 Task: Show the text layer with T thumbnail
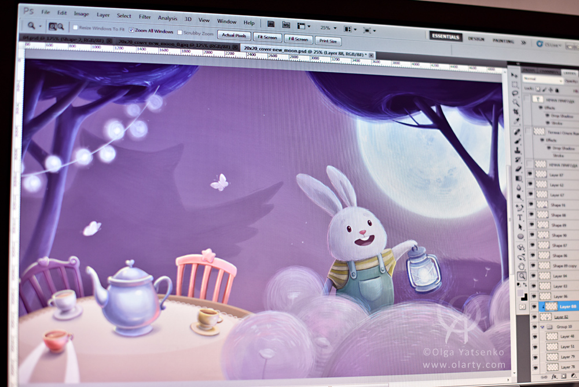point(527,99)
